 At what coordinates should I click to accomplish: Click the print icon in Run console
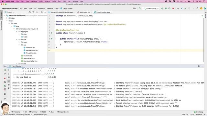9,85
